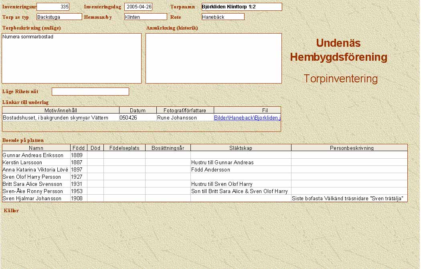The image size is (421, 269).
Task: Click the Namn column header
Action: click(x=36, y=148)
